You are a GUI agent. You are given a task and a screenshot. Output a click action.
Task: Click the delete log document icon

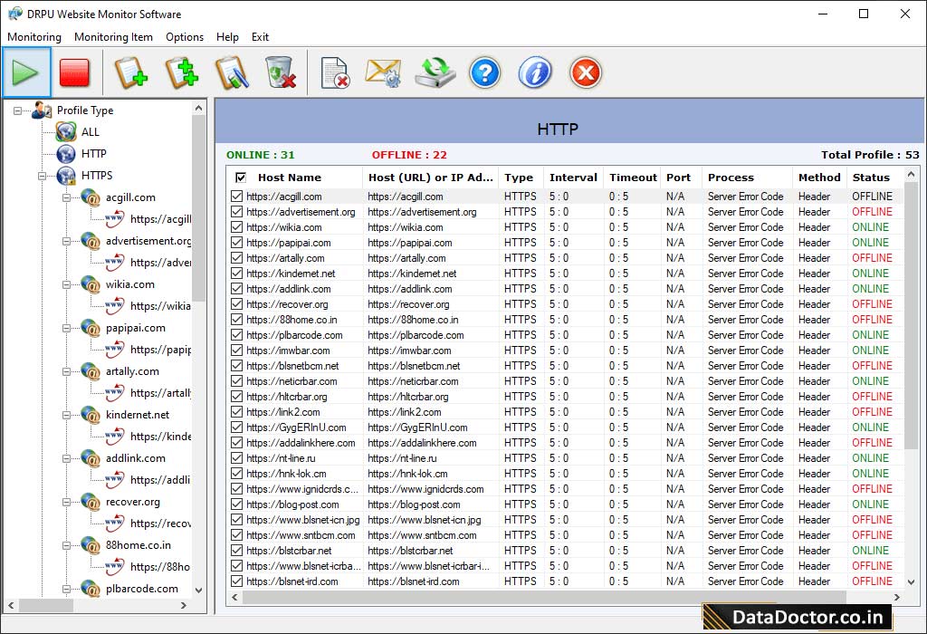point(335,72)
